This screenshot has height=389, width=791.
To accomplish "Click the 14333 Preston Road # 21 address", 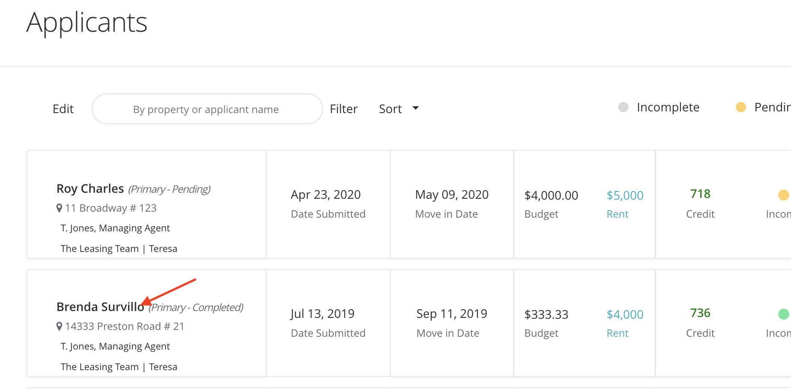I will click(124, 326).
